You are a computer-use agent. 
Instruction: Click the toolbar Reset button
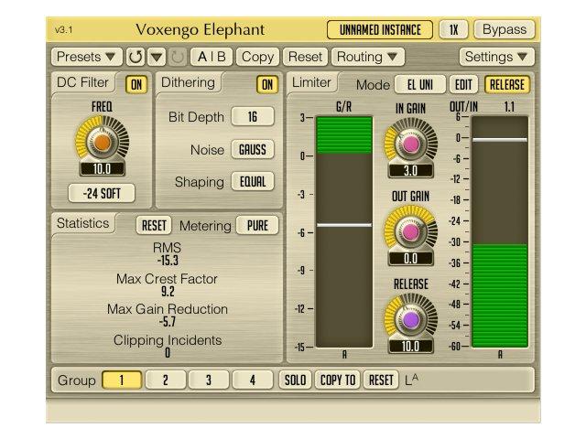pos(305,57)
